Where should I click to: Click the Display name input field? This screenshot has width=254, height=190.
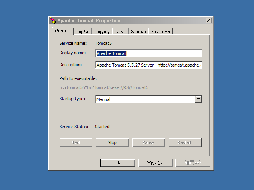click(x=149, y=53)
